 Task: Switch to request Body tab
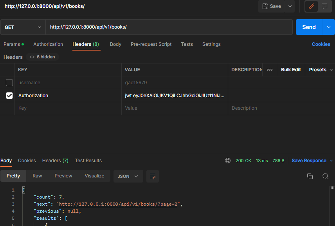coord(115,44)
